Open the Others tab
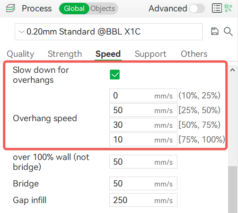This screenshot has width=238, height=213. [194, 54]
